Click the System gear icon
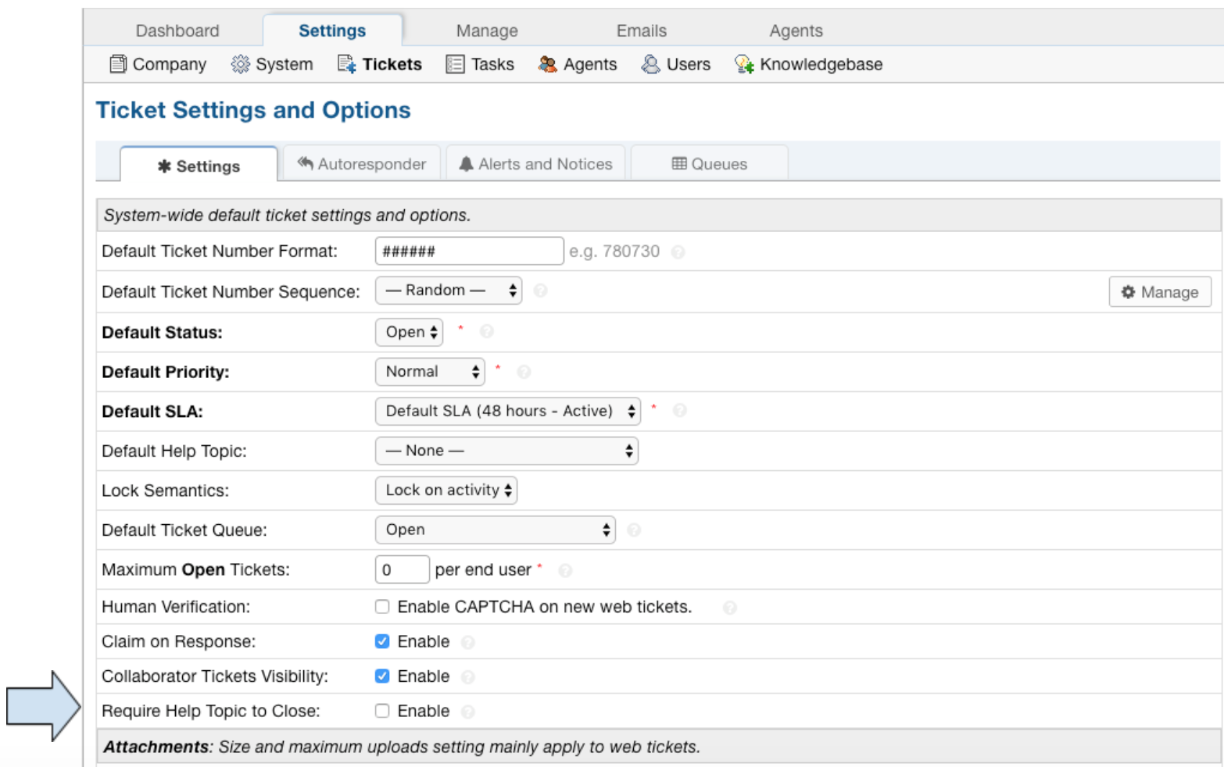 241,64
